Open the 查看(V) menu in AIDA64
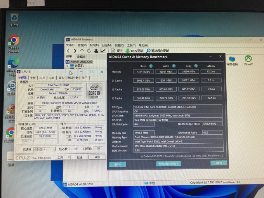The width and height of the screenshot is (264, 198). click(82, 45)
